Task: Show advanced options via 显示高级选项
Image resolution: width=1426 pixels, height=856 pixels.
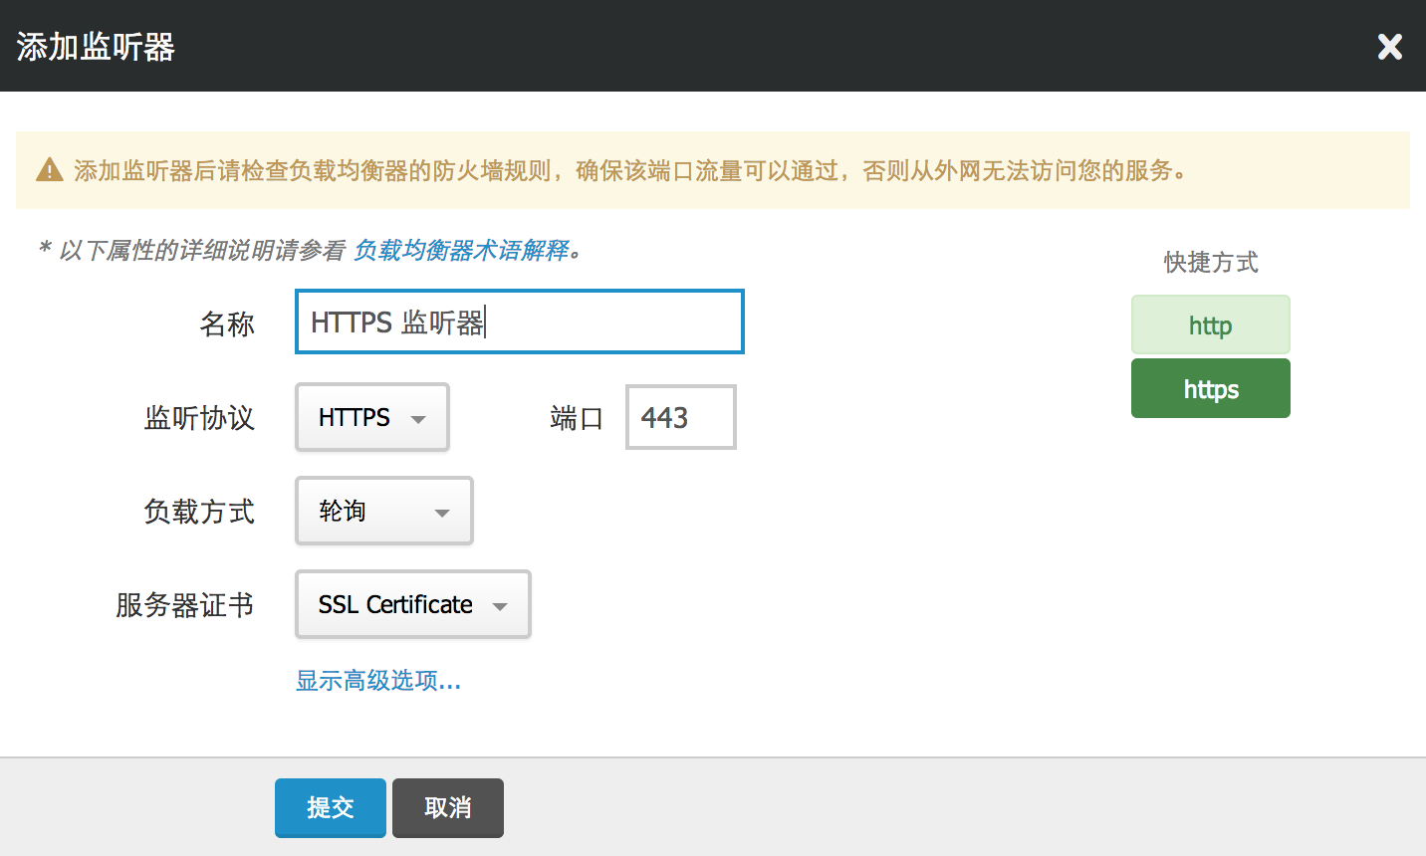Action: pos(378,681)
